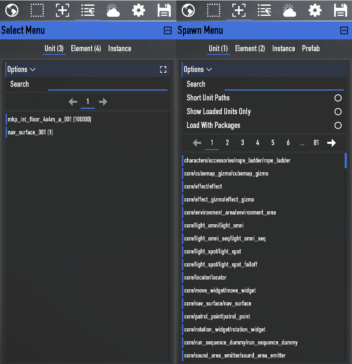Click the Select Menu page number 1 field
The image size is (352, 364).
click(88, 102)
